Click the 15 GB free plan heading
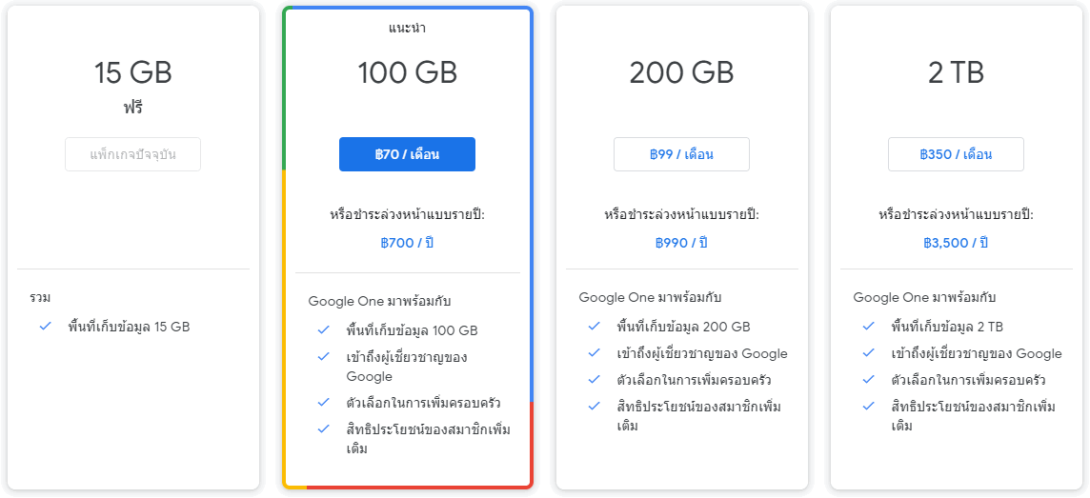This screenshot has height=498, width=1090. click(x=132, y=72)
